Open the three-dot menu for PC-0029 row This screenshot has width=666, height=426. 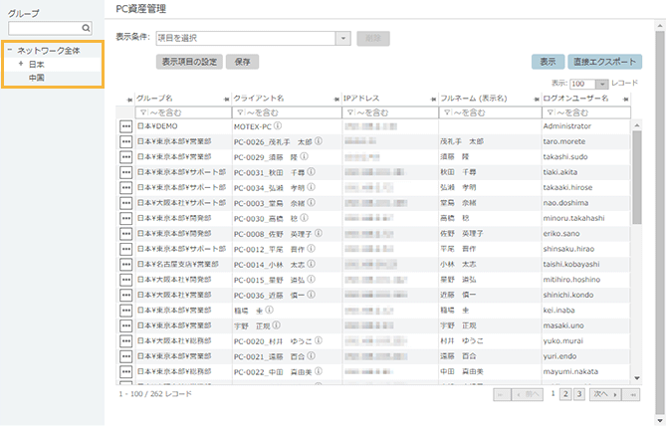[x=126, y=157]
